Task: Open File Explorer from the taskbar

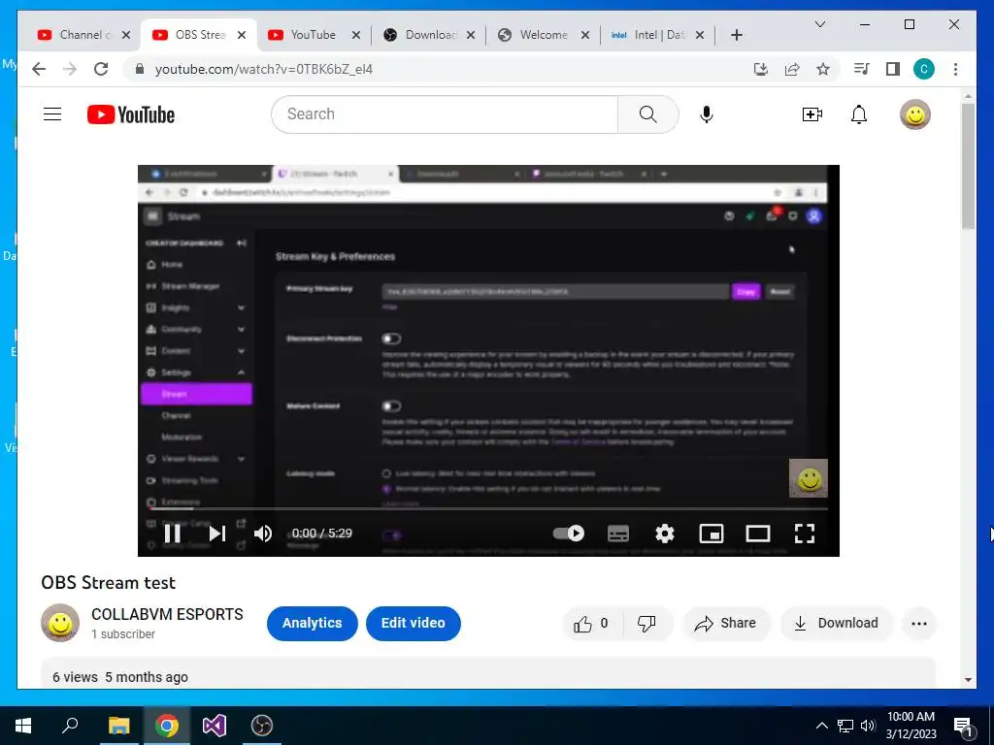Action: [118, 726]
